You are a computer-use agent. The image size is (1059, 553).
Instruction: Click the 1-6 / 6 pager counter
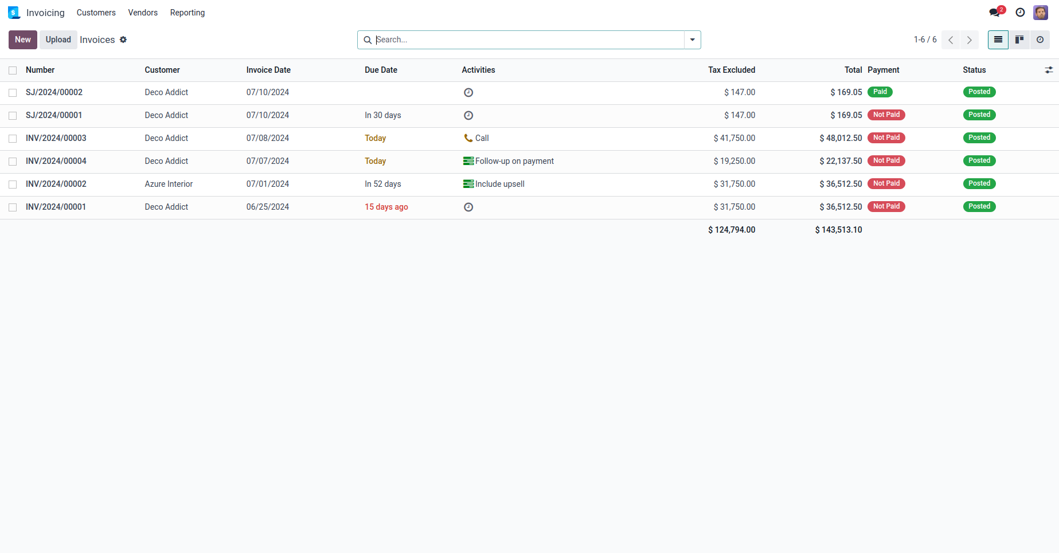pos(925,40)
